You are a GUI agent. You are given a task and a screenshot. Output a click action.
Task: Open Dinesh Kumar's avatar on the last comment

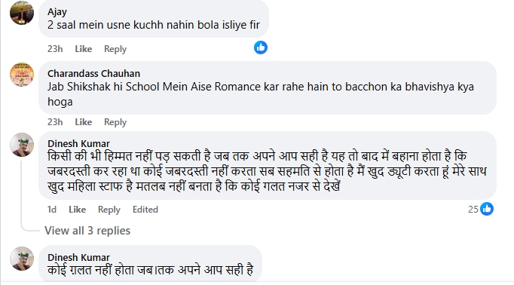[x=22, y=259]
